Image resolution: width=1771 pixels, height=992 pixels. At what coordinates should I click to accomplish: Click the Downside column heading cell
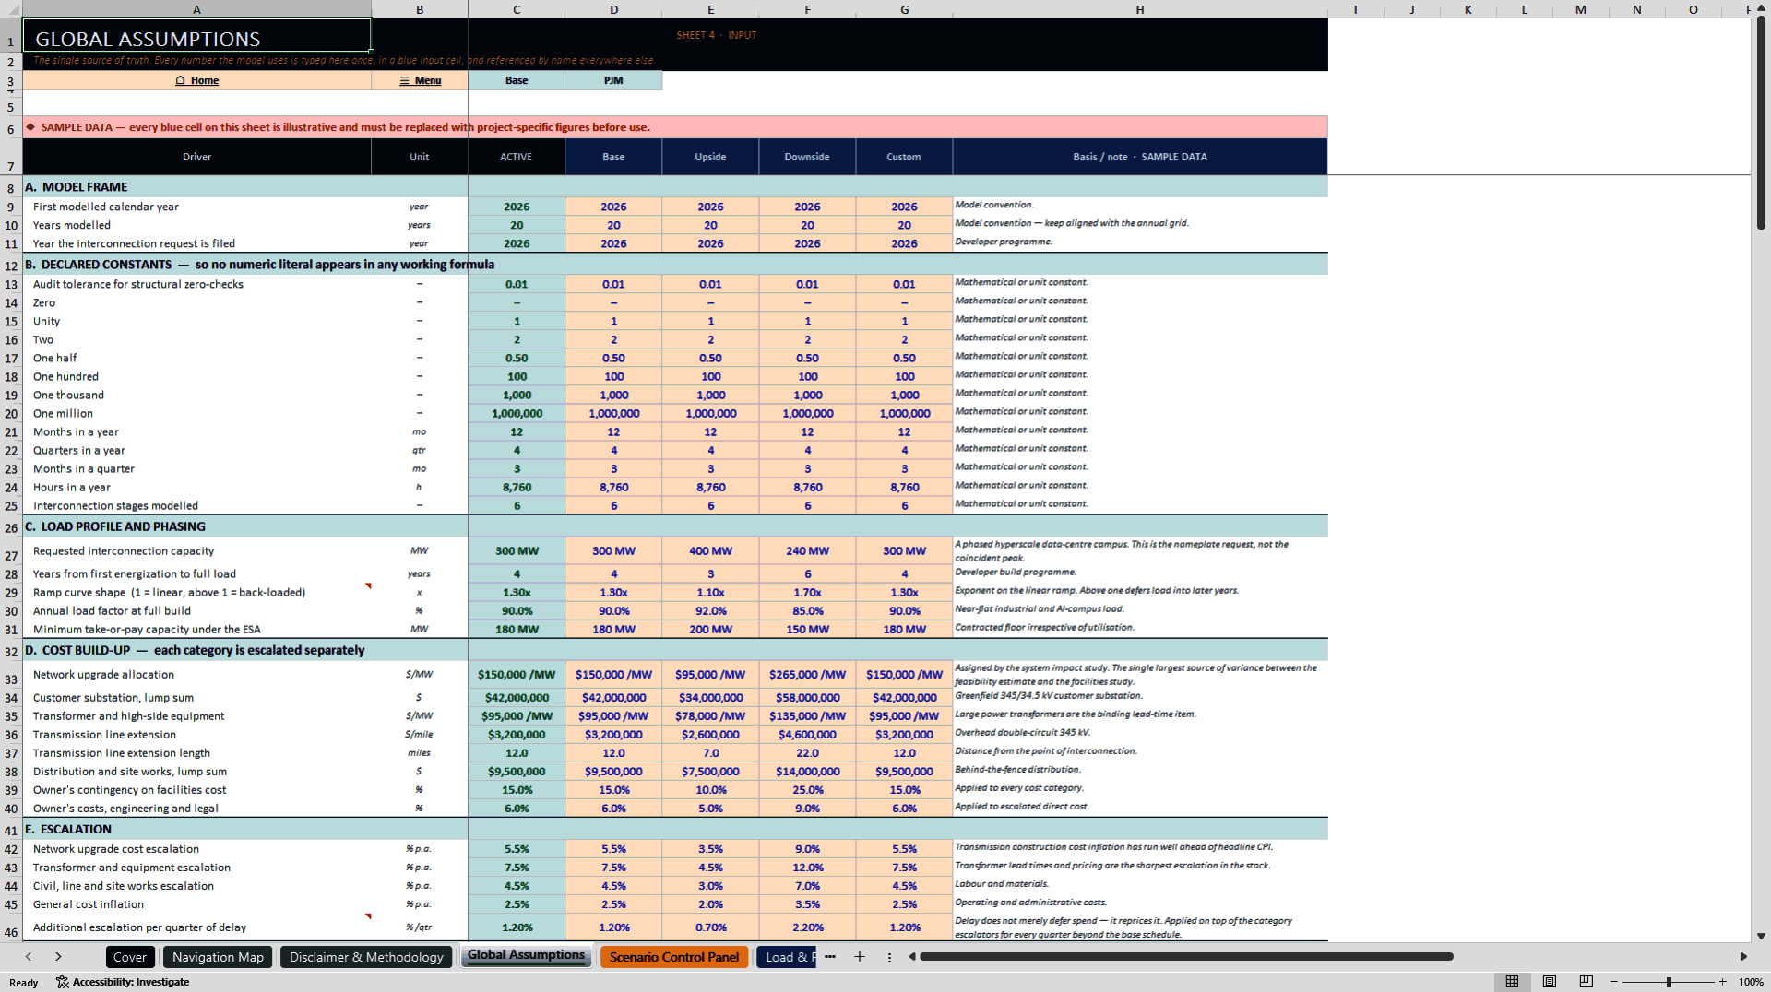[x=807, y=157]
